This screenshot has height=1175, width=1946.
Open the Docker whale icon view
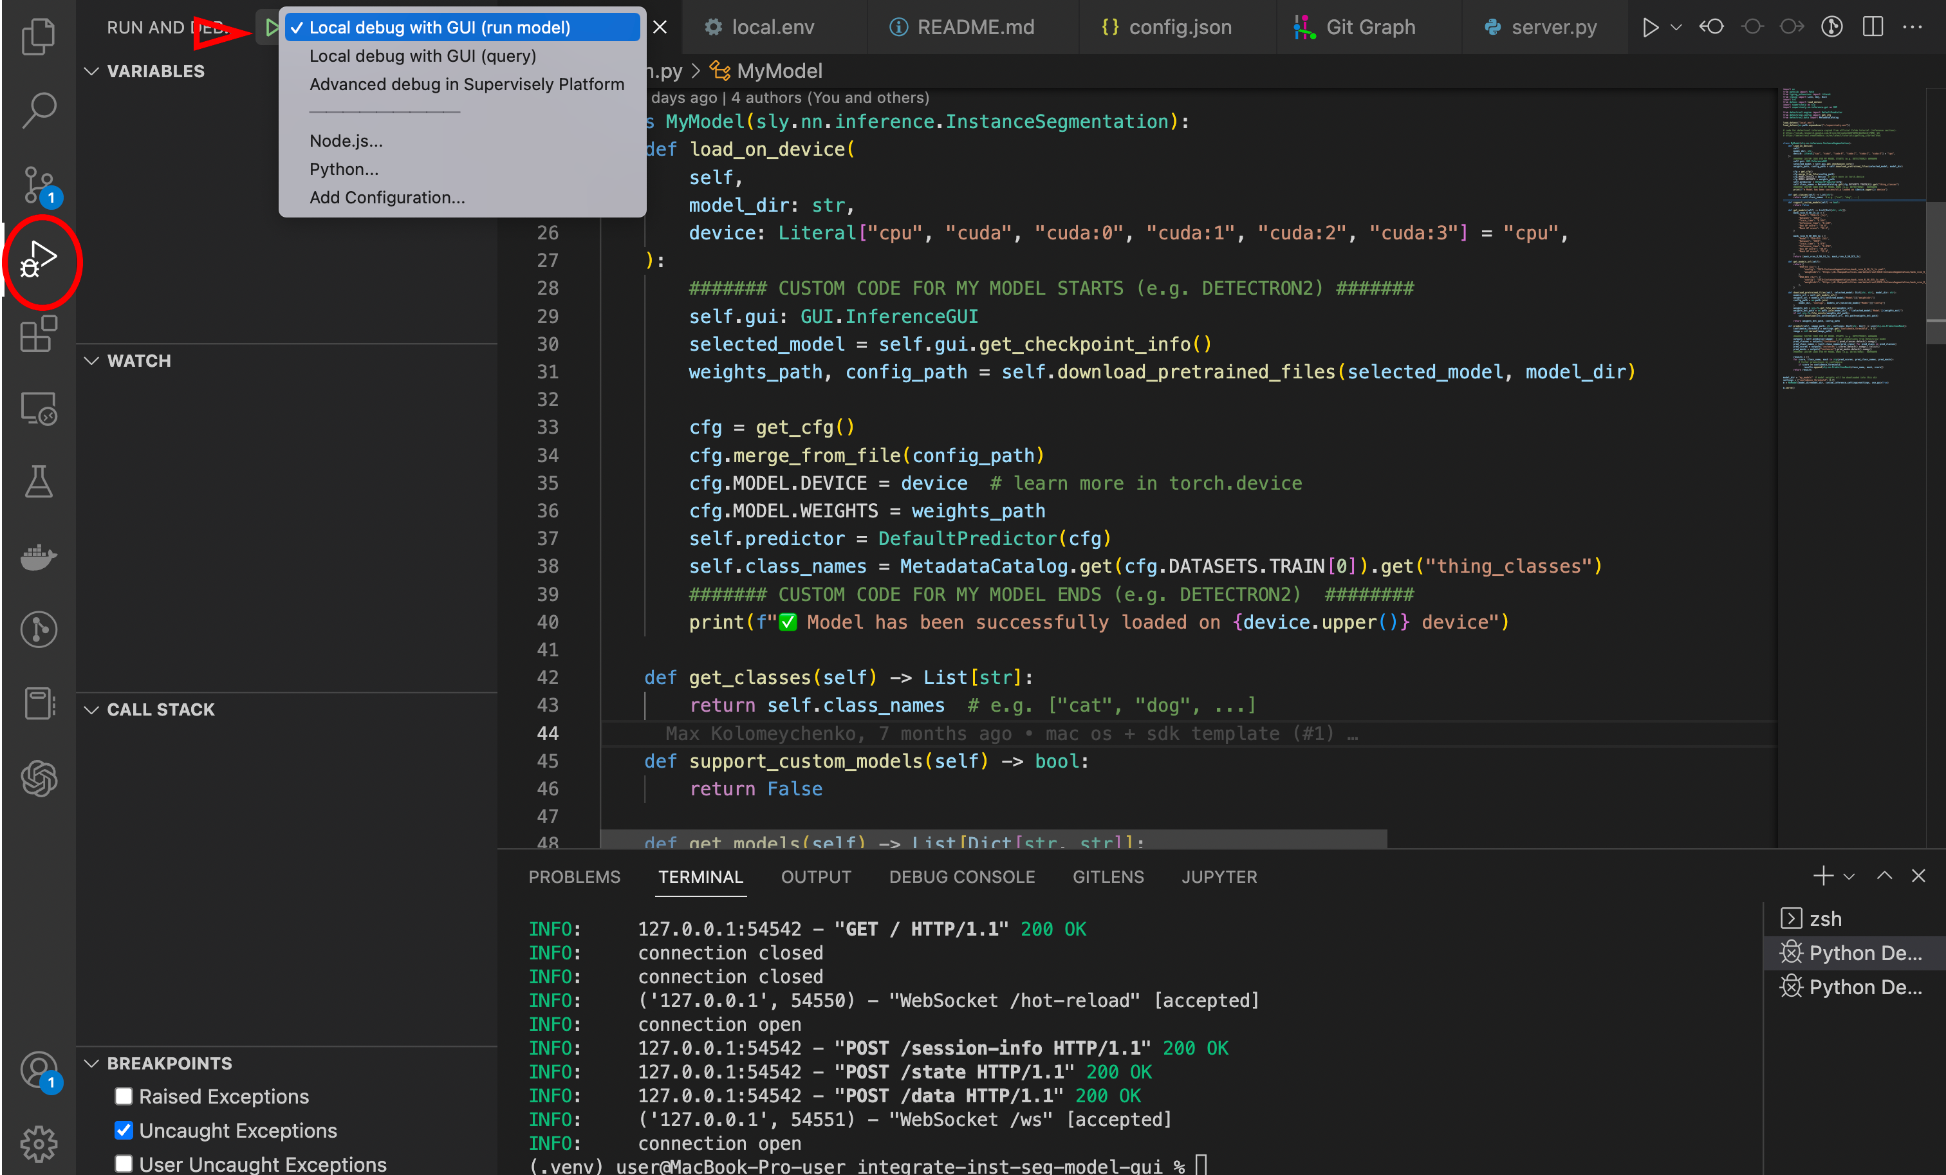point(39,557)
